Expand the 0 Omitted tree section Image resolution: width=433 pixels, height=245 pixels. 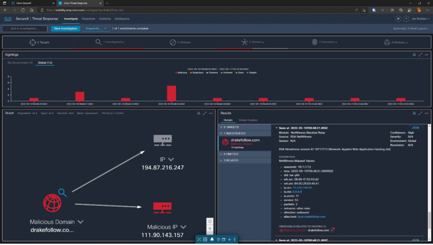[221, 154]
